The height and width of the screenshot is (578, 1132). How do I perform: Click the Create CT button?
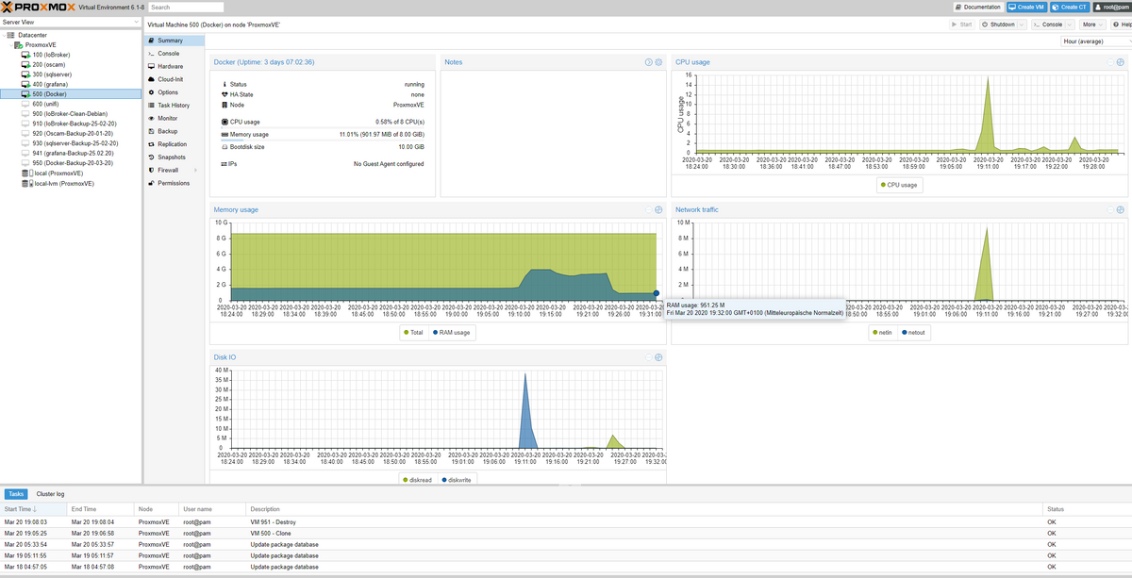pos(1069,7)
